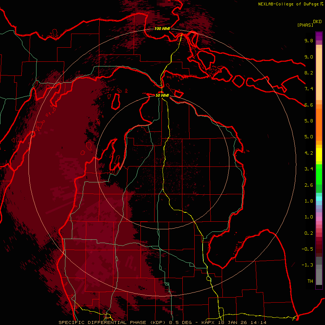
Task: Select the 4.2 value on the color scale
Action: coord(309,153)
